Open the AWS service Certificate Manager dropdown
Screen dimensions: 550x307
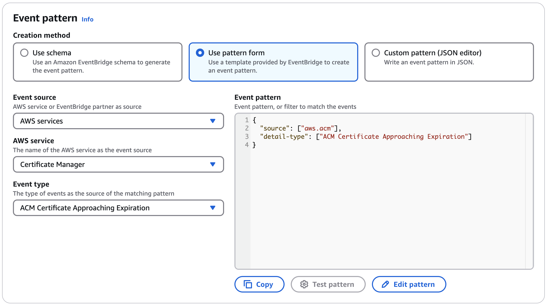[118, 164]
